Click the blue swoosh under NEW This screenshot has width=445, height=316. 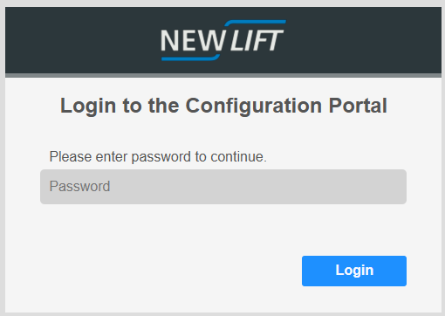[x=191, y=58]
